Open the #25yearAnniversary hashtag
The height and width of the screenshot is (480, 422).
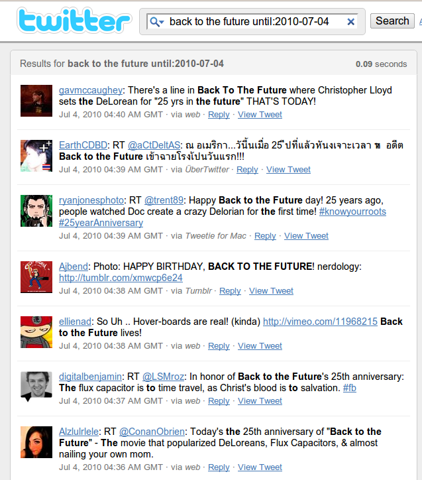click(x=101, y=223)
